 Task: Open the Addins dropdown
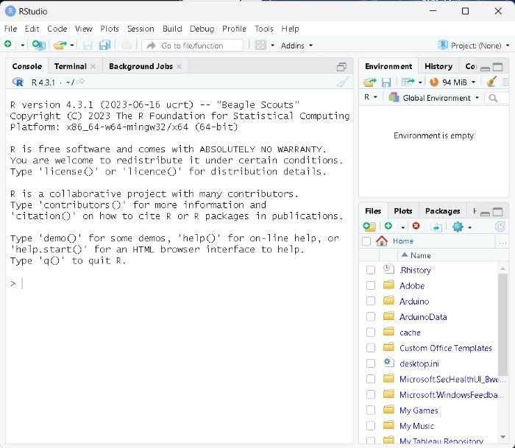(296, 46)
